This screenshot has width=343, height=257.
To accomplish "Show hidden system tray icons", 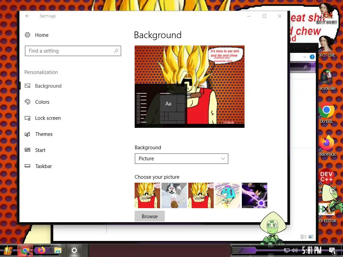I will (x=278, y=250).
